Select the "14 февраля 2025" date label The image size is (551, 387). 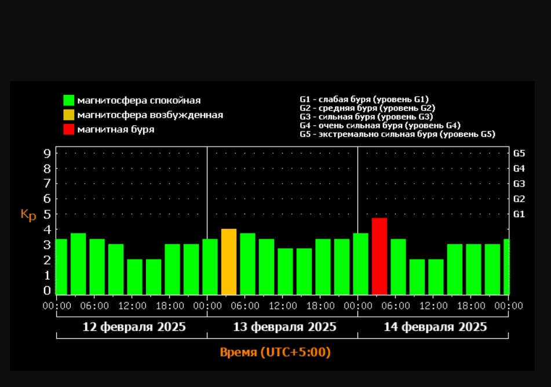(x=435, y=327)
